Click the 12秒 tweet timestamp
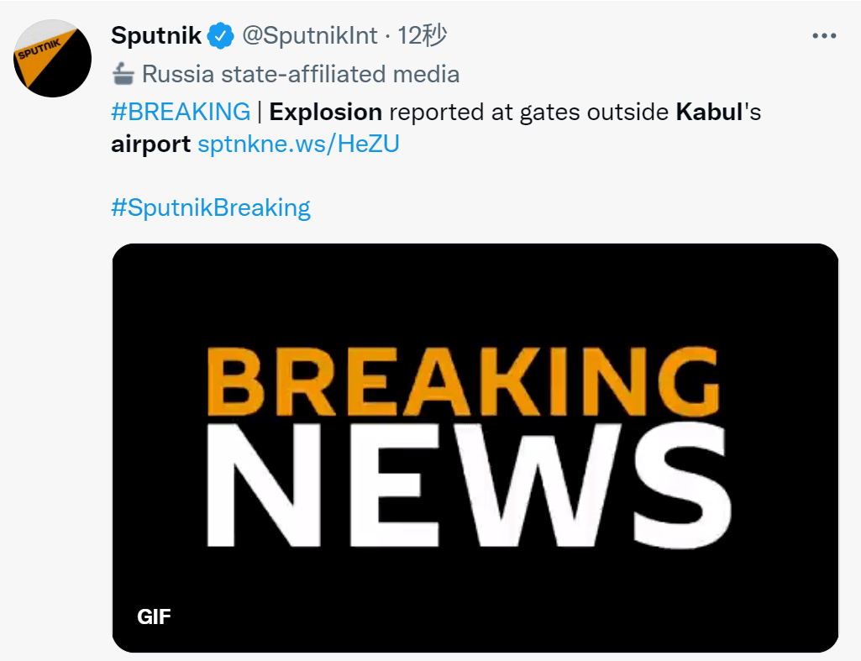 [x=422, y=35]
